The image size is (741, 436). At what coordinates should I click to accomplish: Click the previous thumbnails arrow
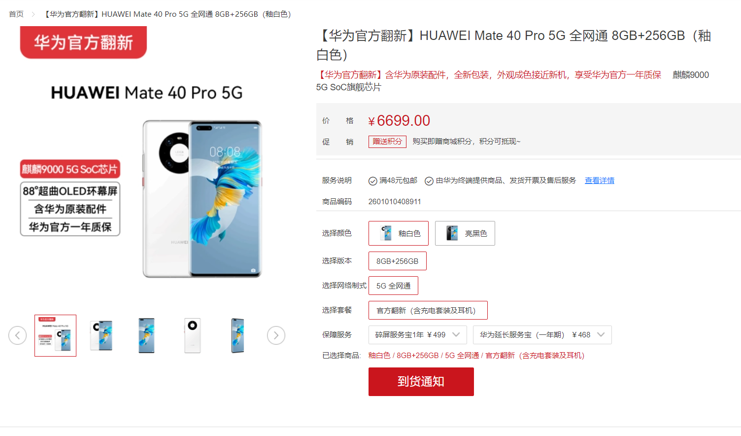tap(17, 335)
